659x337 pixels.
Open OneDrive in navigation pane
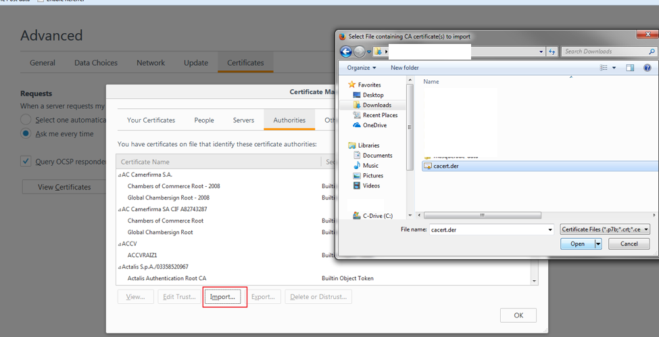click(370, 125)
